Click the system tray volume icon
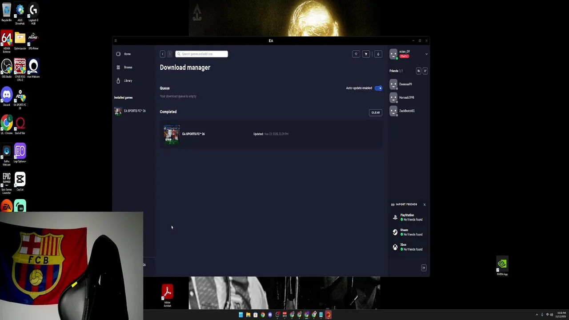 551,315
